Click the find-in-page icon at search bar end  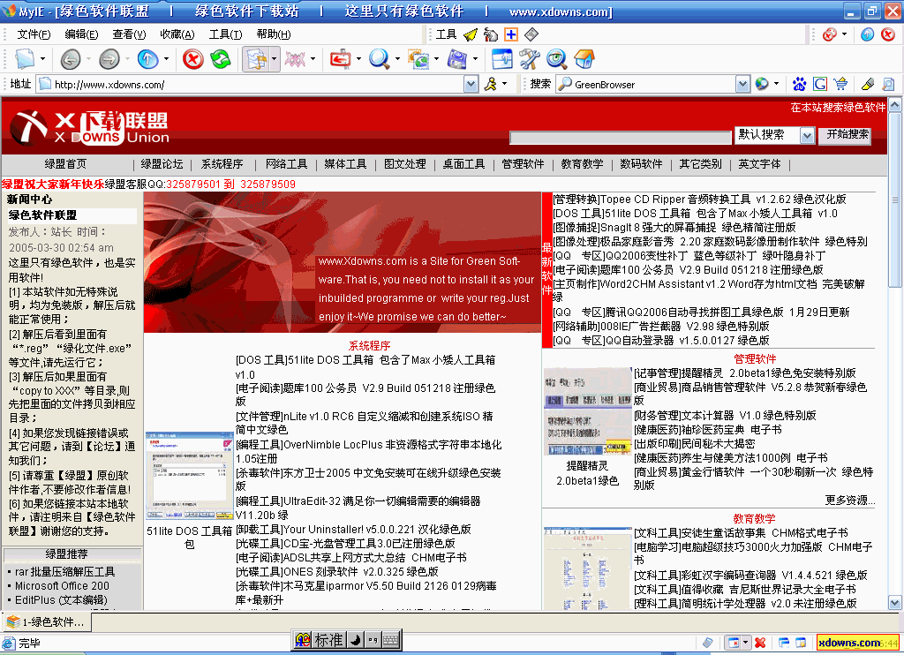click(x=888, y=84)
